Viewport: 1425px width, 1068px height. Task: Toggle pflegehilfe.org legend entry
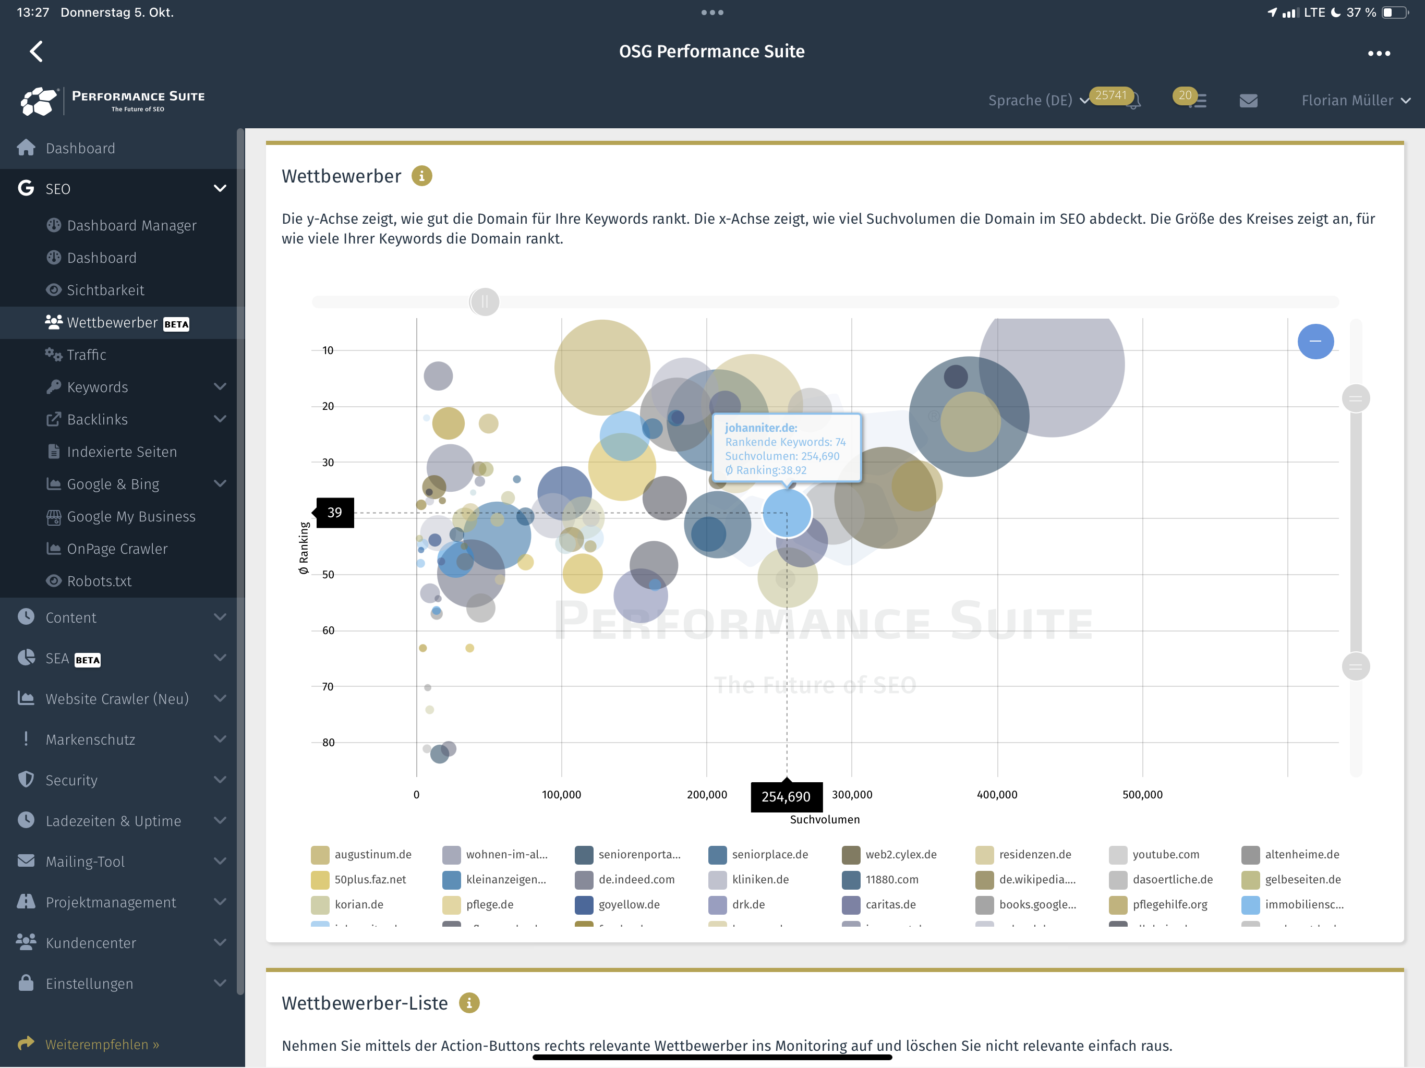(1158, 904)
